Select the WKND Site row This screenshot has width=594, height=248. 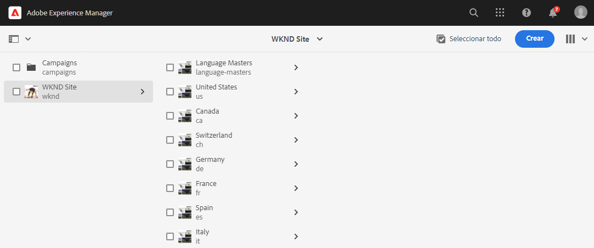[78, 92]
